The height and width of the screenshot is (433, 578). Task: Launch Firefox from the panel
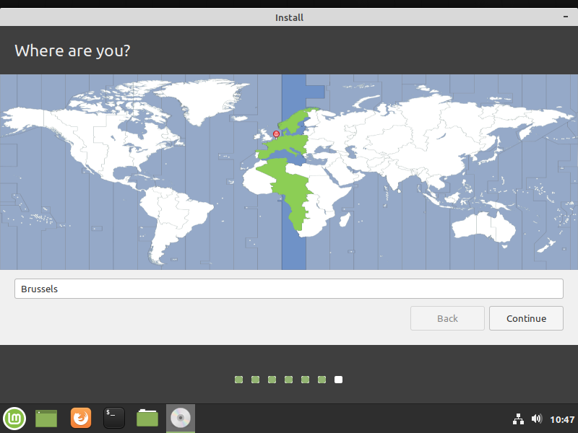(81, 418)
